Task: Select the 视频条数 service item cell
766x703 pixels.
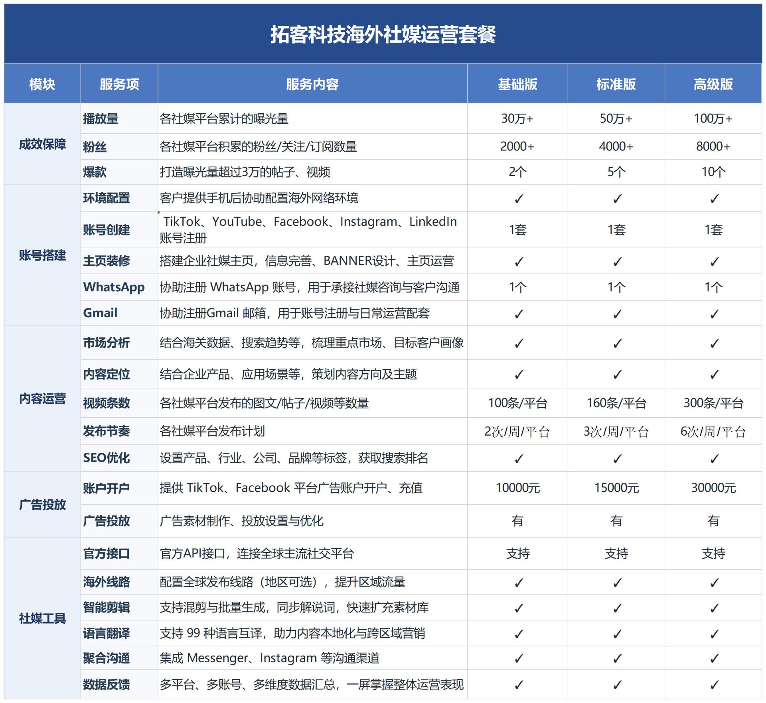Action: pyautogui.click(x=119, y=403)
